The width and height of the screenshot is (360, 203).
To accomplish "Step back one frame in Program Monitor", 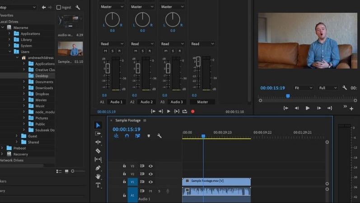I will [x=297, y=108].
